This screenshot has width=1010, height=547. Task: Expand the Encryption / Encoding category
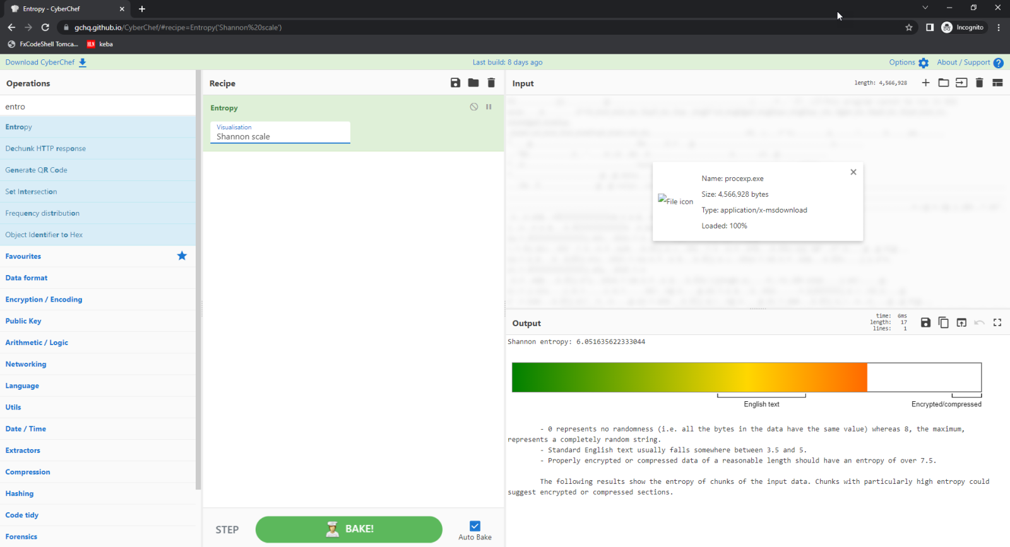point(44,300)
